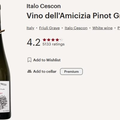Image resolution: width=120 pixels, height=120 pixels.
Task: Click the cellar bottles icon
Action: (29, 71)
